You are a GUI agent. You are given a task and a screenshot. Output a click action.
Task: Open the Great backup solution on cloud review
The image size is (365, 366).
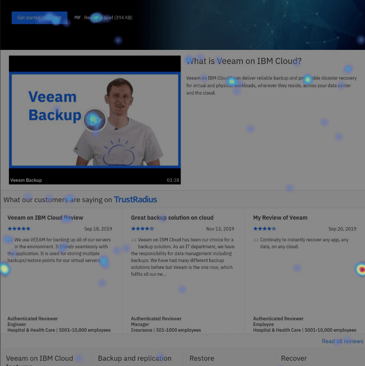172,218
